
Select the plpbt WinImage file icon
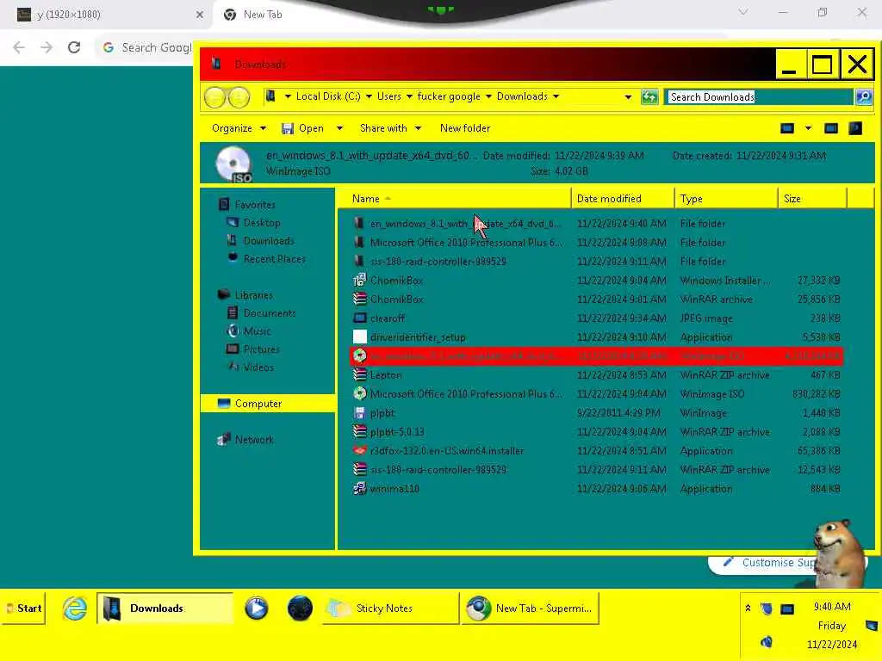coord(359,412)
